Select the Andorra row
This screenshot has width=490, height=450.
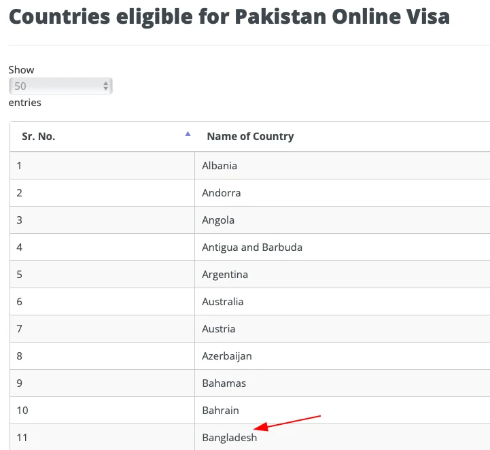tap(222, 193)
